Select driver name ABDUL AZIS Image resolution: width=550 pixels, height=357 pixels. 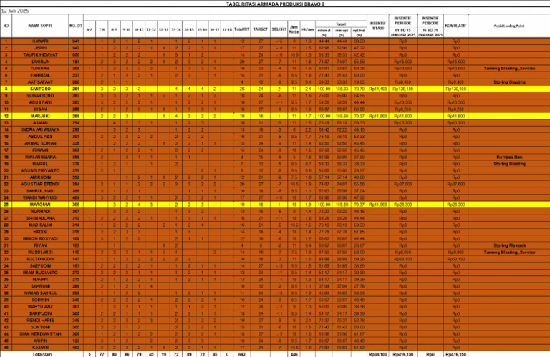point(40,137)
